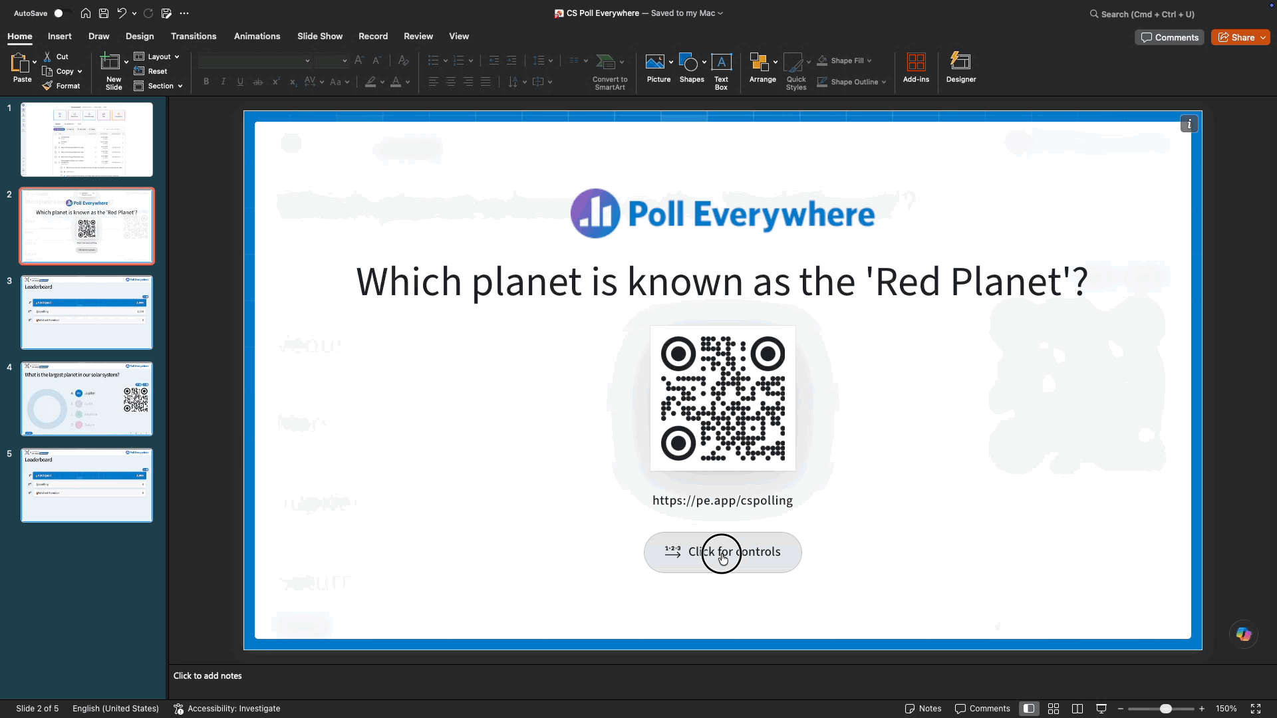Toggle Subscript formatting

(293, 82)
